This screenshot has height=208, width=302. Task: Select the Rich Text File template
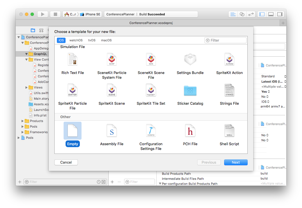click(x=73, y=64)
